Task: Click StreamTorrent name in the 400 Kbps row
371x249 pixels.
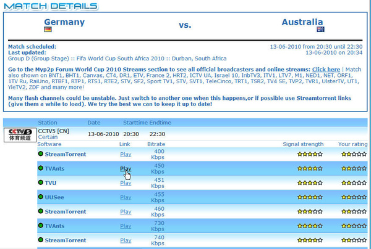Action: (66, 154)
